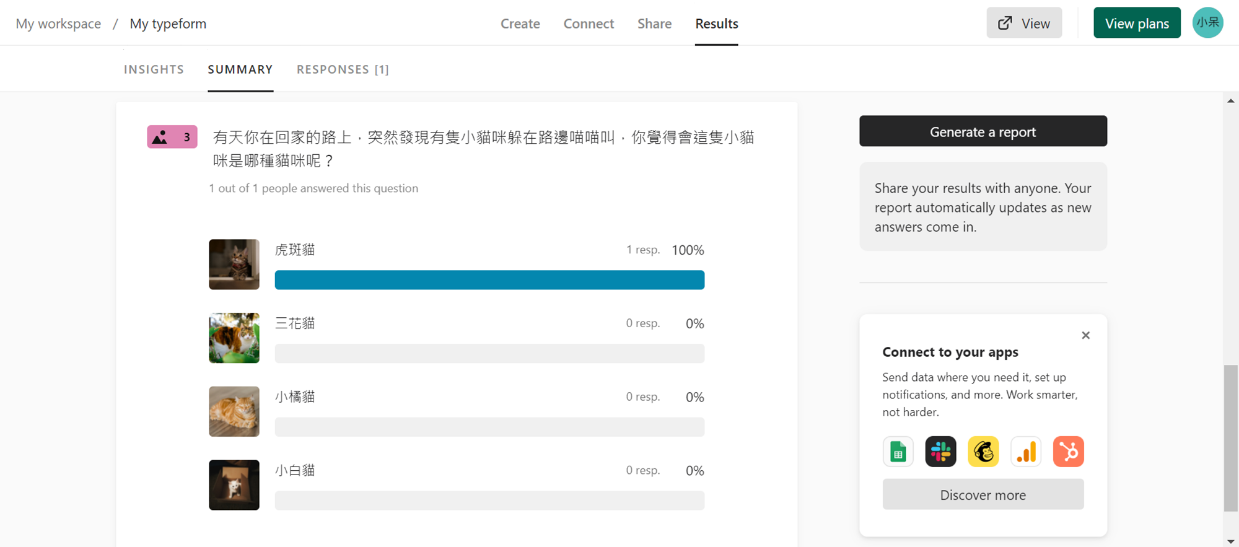Click the My workspace breadcrumb link
The image size is (1239, 547).
58,24
